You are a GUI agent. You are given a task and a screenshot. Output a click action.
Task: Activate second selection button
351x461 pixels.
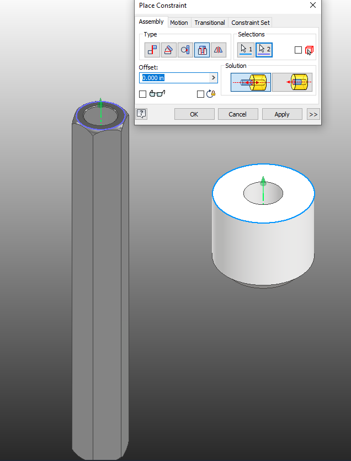pos(264,50)
